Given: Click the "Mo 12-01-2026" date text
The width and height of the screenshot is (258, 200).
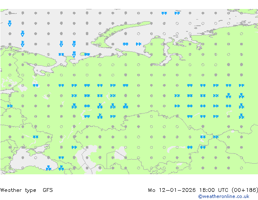Looking at the screenshot, I should (172, 190).
